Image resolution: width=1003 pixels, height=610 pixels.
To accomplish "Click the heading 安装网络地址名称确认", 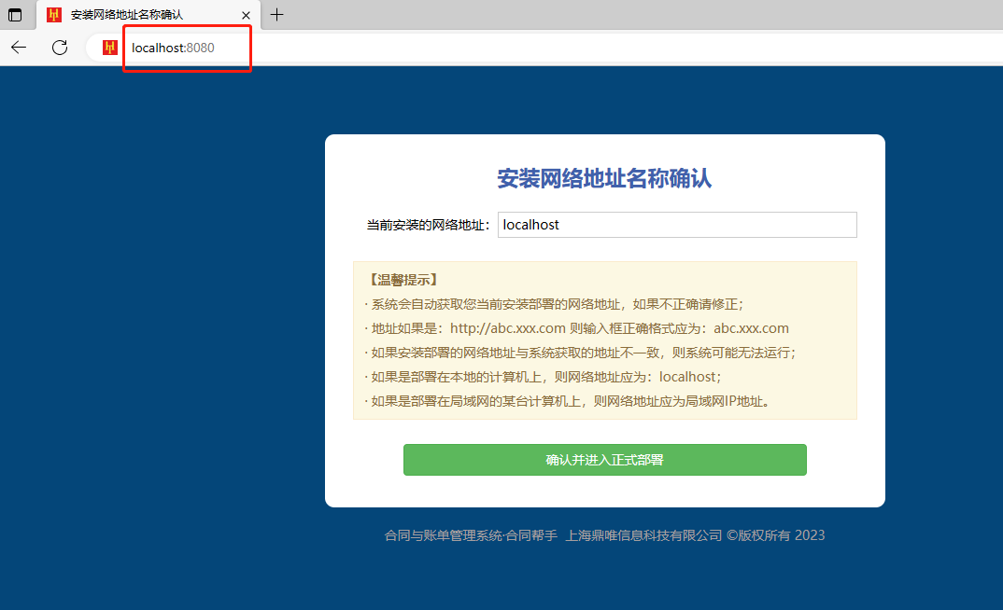I will click(x=604, y=178).
